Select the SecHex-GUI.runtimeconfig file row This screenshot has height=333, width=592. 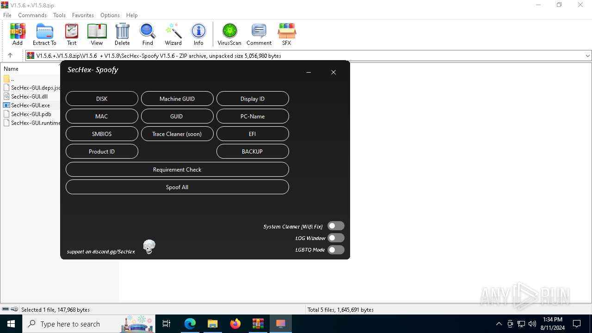[31, 123]
